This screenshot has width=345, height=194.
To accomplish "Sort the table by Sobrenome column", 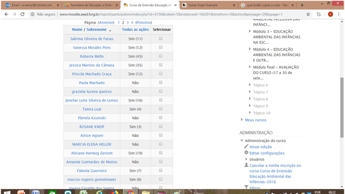I will tap(96, 30).
